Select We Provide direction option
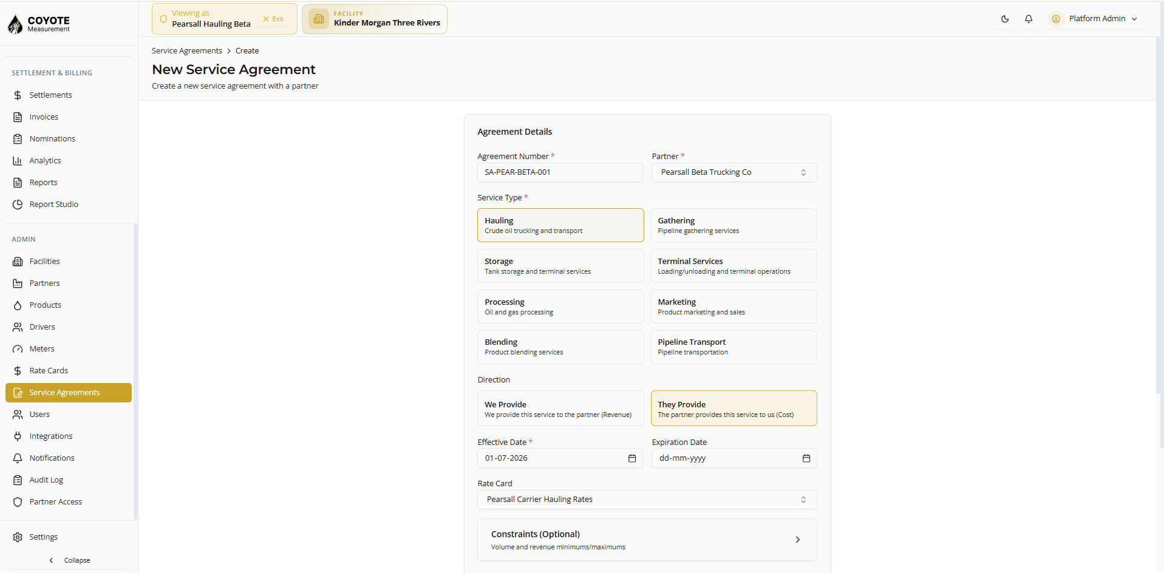Viewport: 1164px width, 573px height. click(x=560, y=409)
